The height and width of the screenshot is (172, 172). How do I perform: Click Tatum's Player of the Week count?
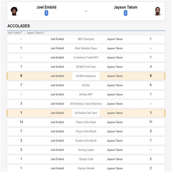(x=151, y=122)
